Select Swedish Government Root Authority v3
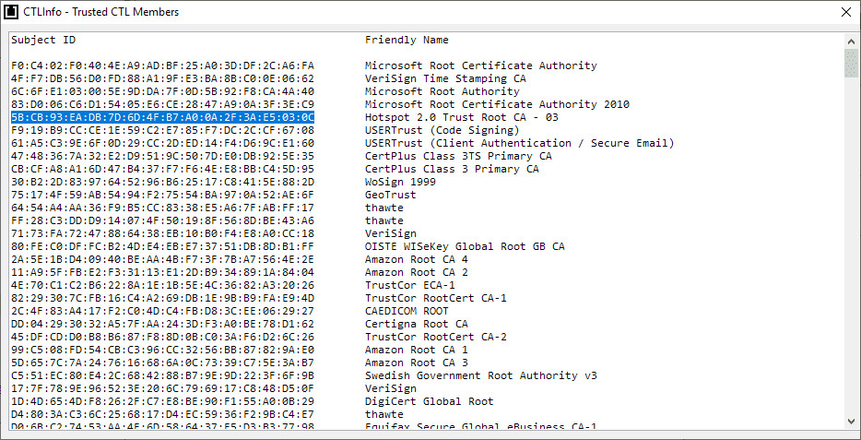This screenshot has height=440, width=861. [480, 375]
